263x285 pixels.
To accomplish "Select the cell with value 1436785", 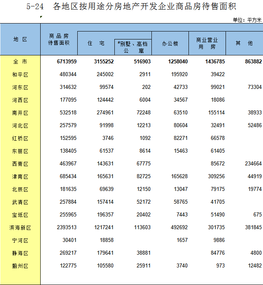I will pos(215,61).
